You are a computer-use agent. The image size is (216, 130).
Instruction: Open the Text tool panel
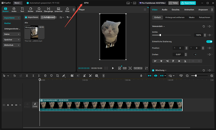[22, 10]
